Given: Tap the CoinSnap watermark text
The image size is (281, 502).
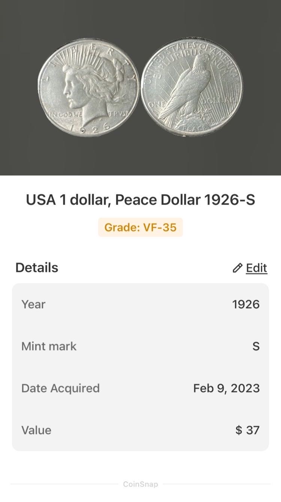Looking at the screenshot, I should [x=140, y=484].
